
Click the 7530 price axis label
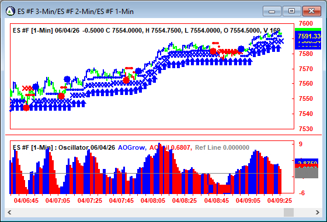306,129
